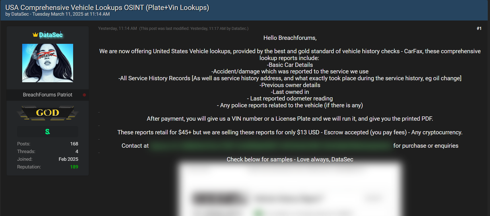Click the red offline status dot

tap(84, 95)
